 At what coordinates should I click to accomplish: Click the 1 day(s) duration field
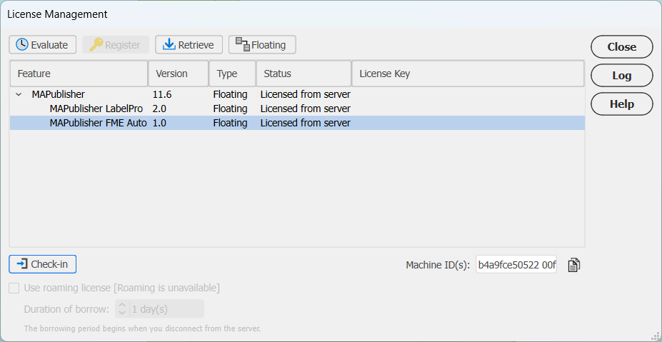tap(166, 309)
